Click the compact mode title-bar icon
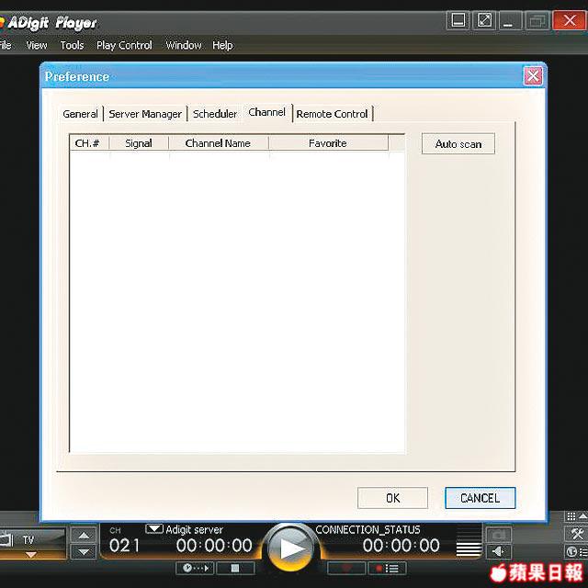 pos(458,20)
